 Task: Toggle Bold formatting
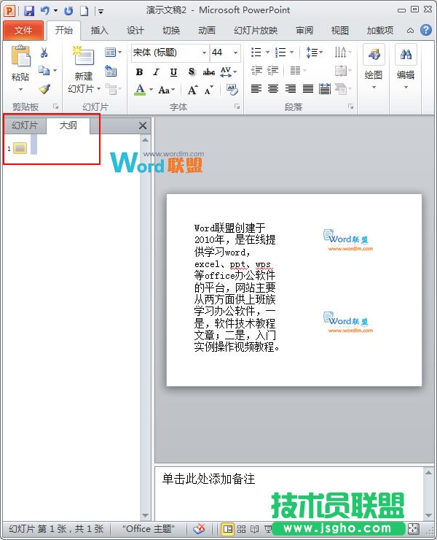(139, 72)
